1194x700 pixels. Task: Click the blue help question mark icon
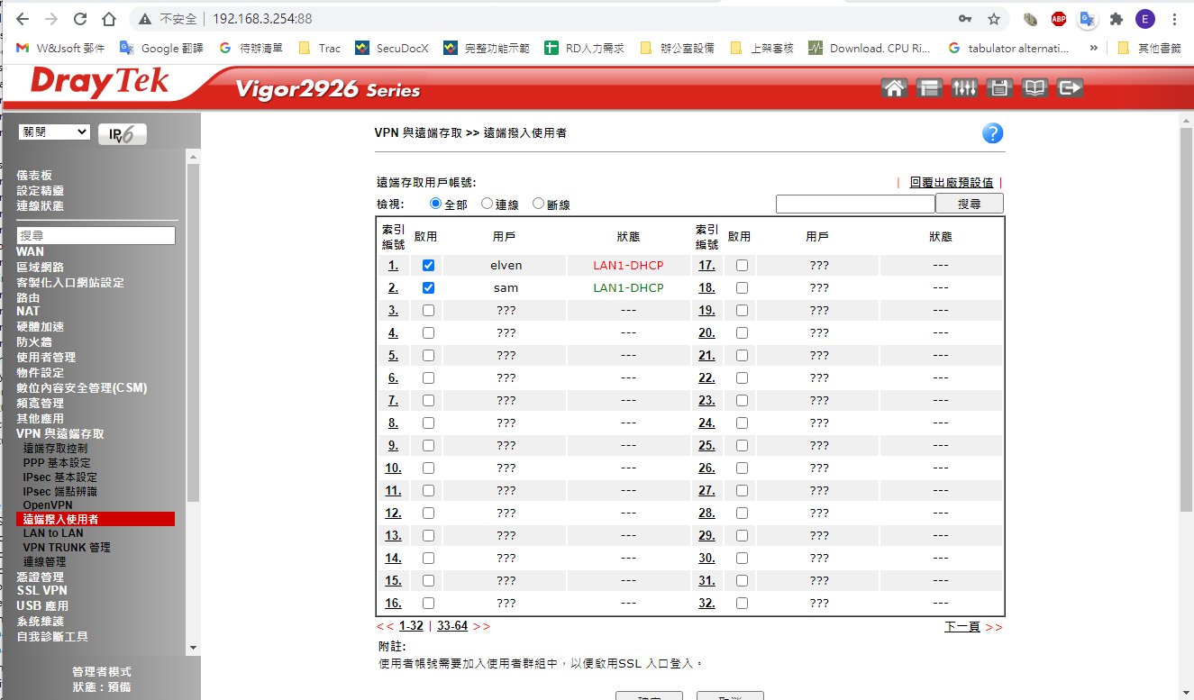tap(992, 133)
